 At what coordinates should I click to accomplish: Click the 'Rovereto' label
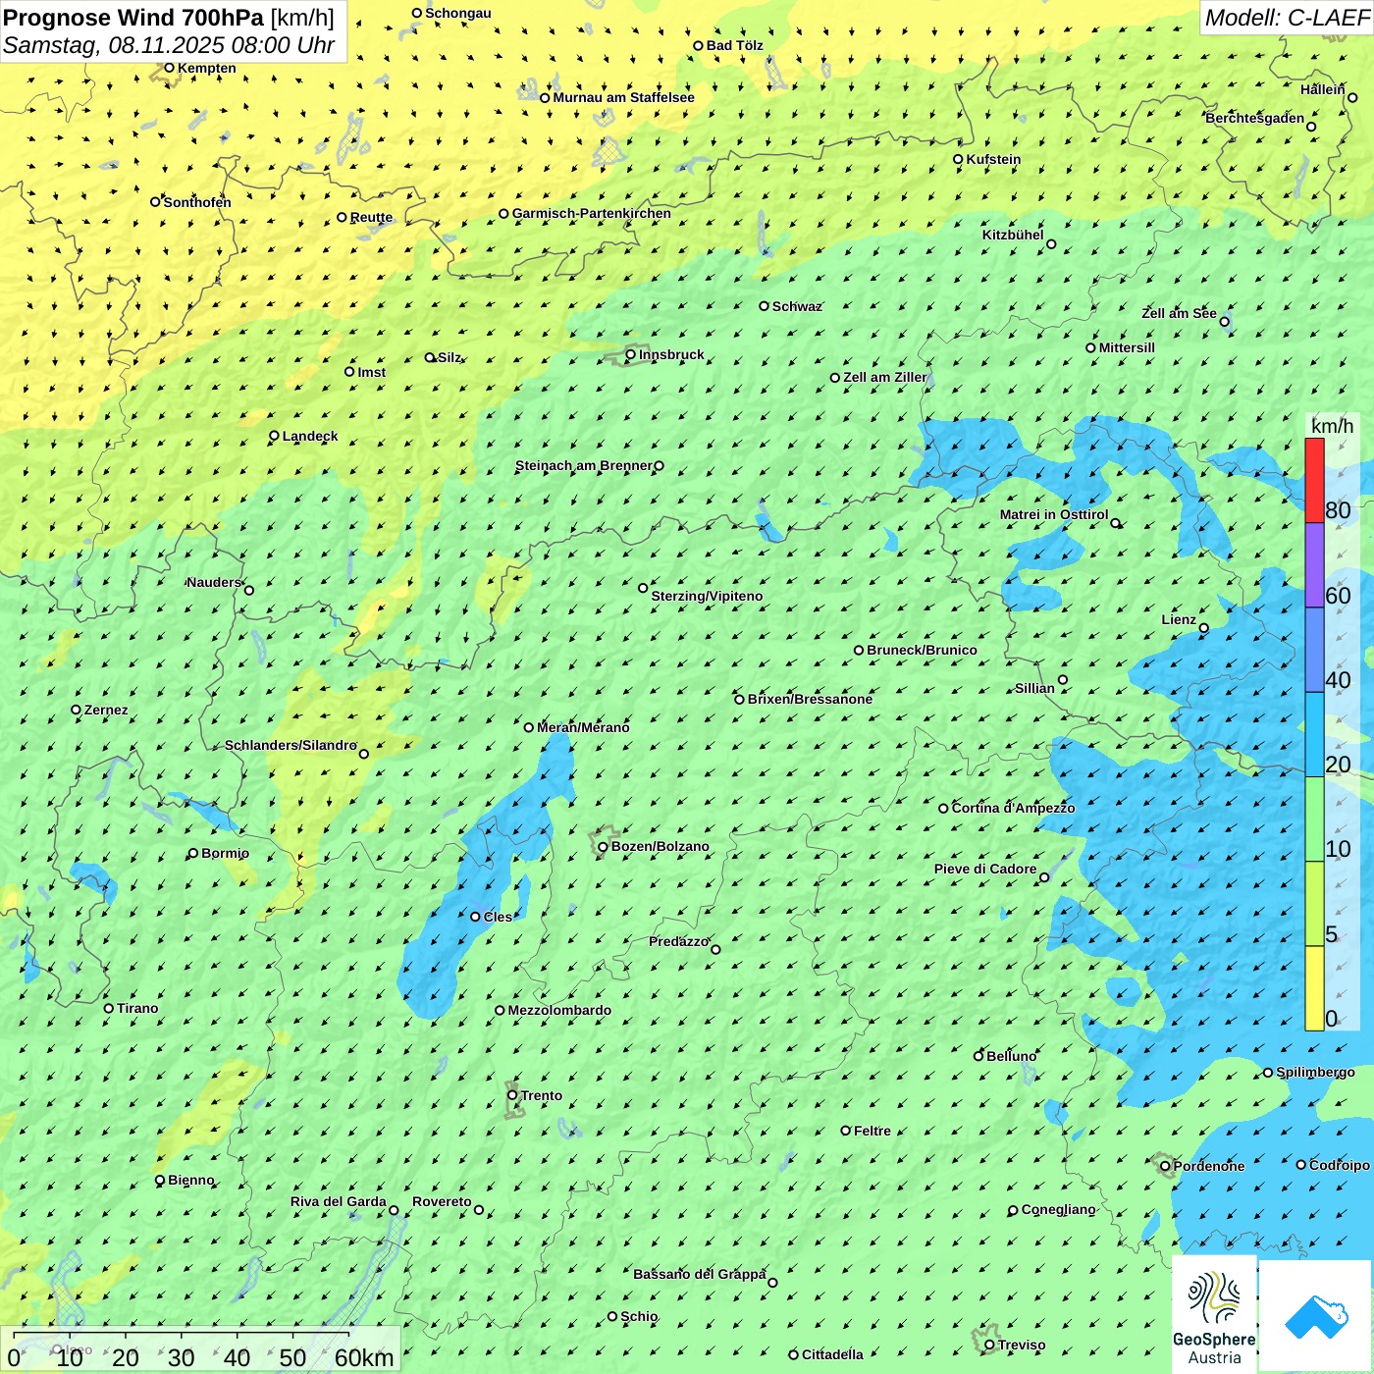pos(442,1201)
